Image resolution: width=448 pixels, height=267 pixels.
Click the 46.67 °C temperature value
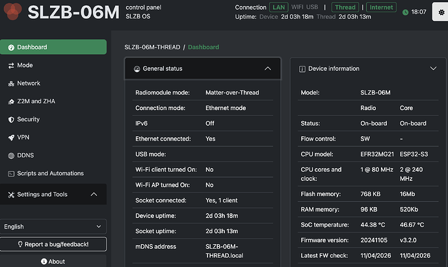[x=412, y=225]
